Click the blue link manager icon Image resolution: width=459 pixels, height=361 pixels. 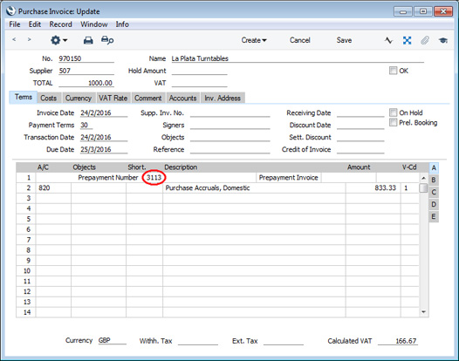tap(407, 40)
